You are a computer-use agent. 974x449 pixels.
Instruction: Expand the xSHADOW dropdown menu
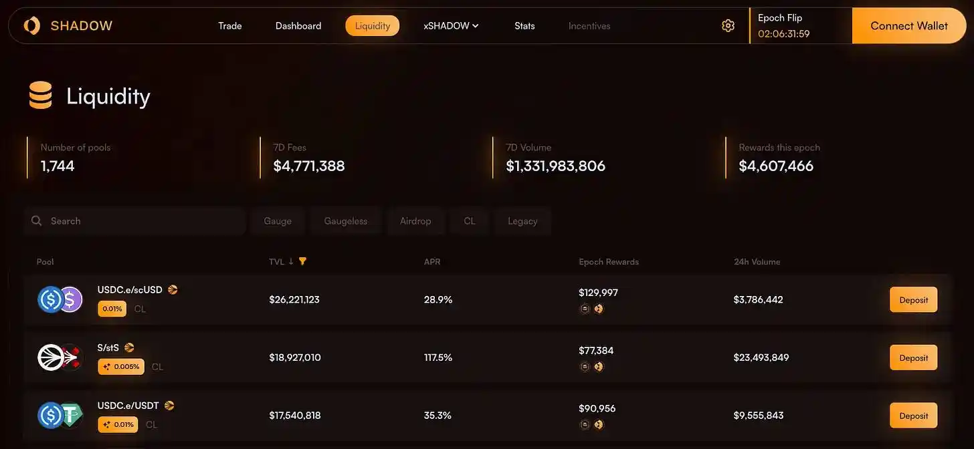click(x=451, y=26)
